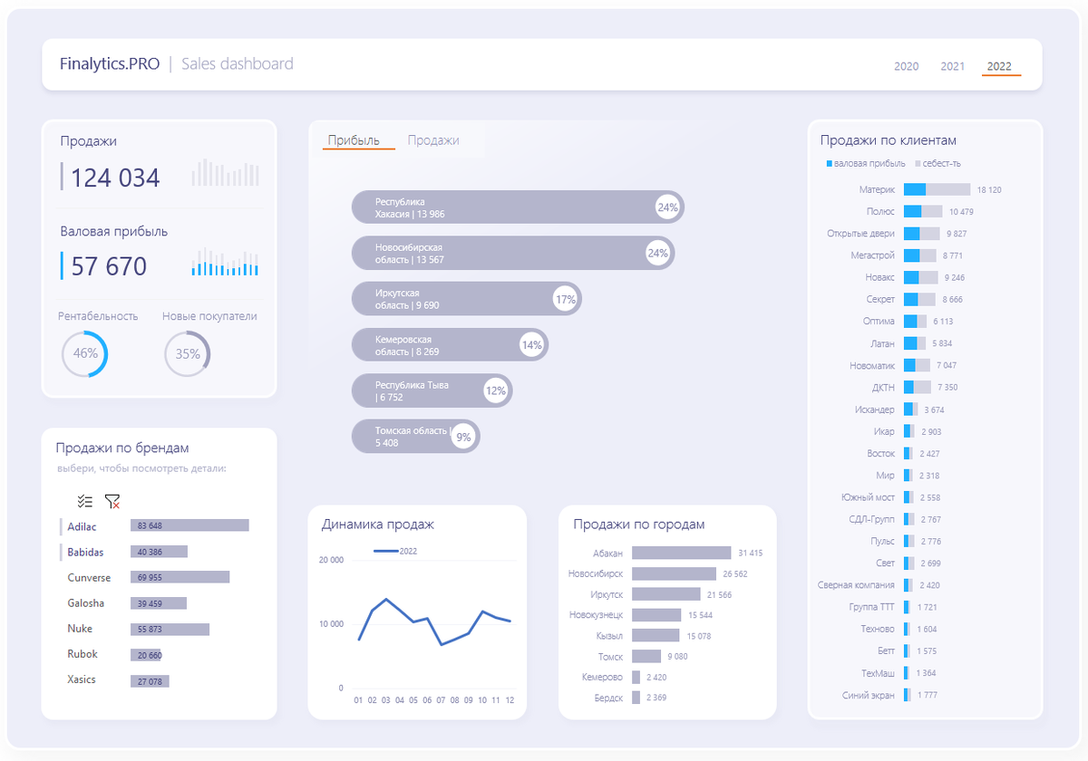This screenshot has height=761, width=1088.
Task: Click the Кызыл city bar 15 078
Action: pos(656,635)
